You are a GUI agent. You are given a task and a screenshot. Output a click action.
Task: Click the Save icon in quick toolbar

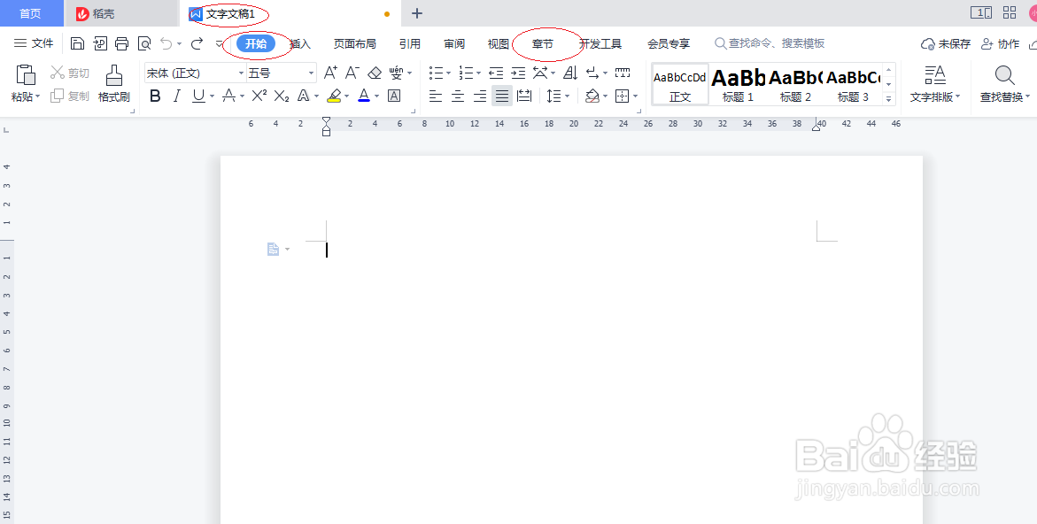[77, 43]
